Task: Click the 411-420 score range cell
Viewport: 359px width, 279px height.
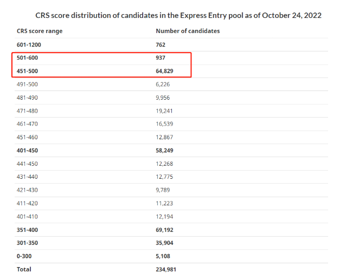Action: pos(27,203)
